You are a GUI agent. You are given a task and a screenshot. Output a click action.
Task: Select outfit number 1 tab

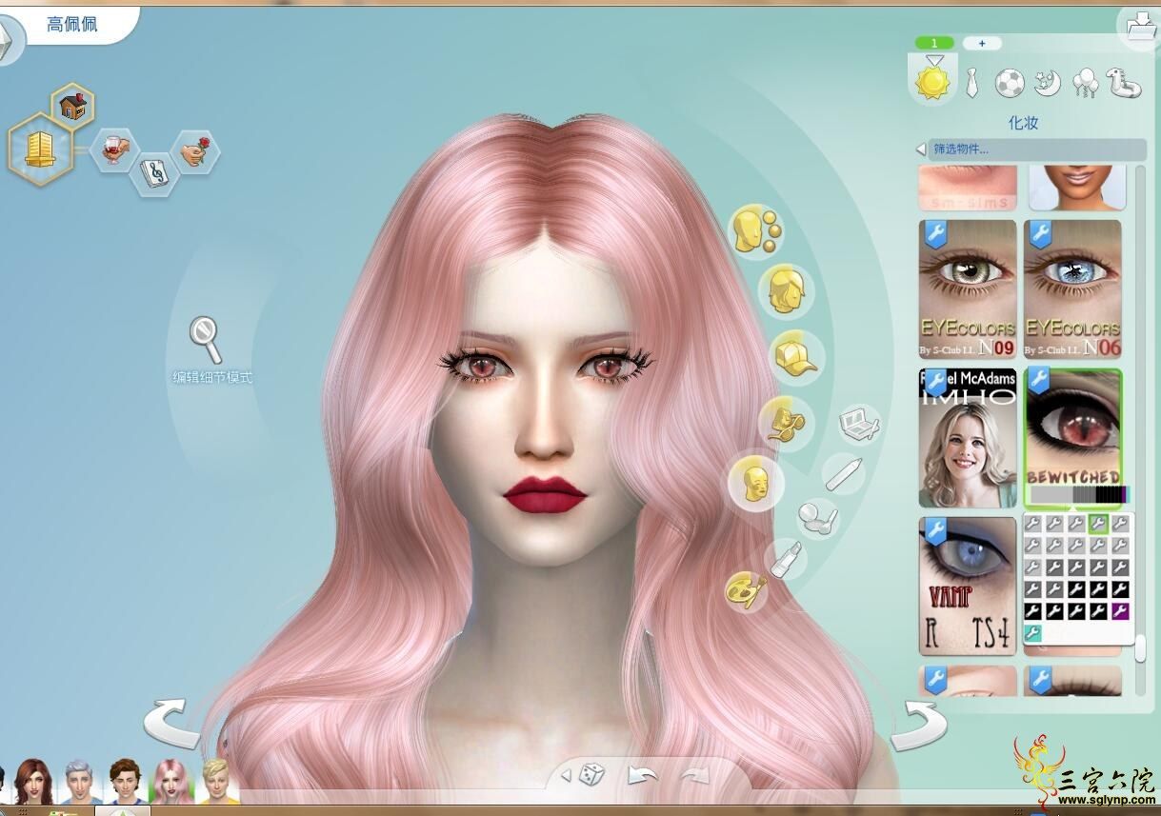click(934, 43)
